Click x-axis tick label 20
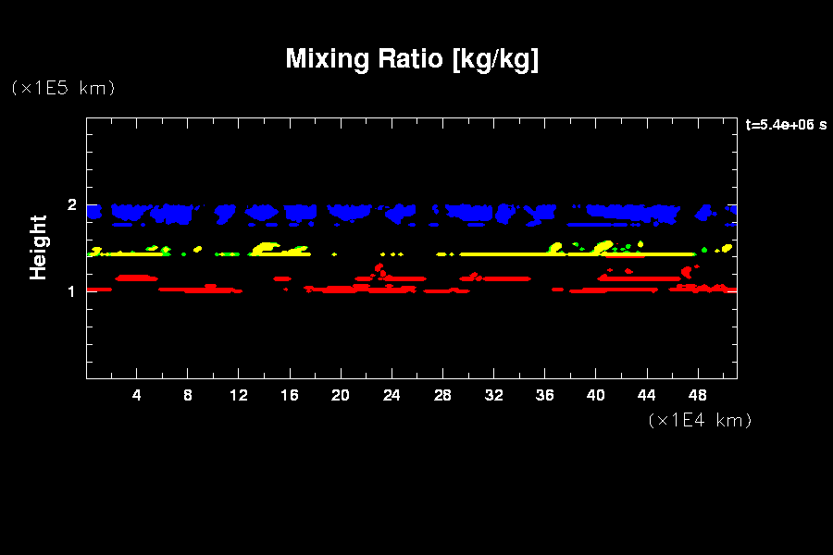The width and height of the screenshot is (833, 555). (341, 396)
